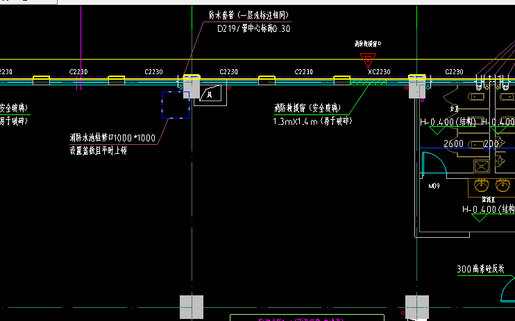
Task: Click the H-0.400 elevation below 盥洗室
Action: pos(489,209)
